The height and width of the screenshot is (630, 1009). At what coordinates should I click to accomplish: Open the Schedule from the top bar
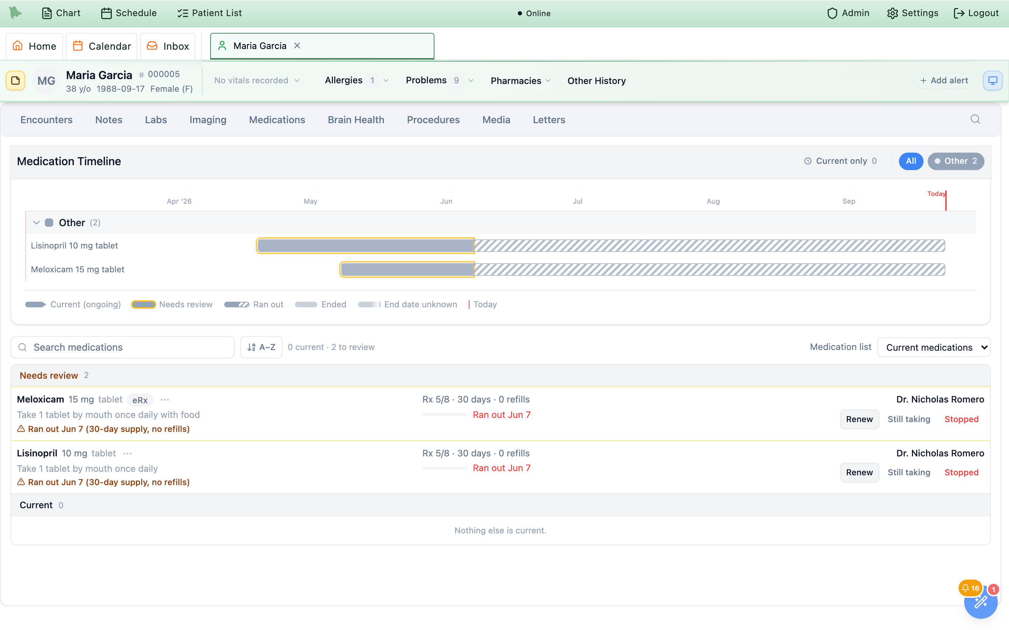tap(129, 13)
